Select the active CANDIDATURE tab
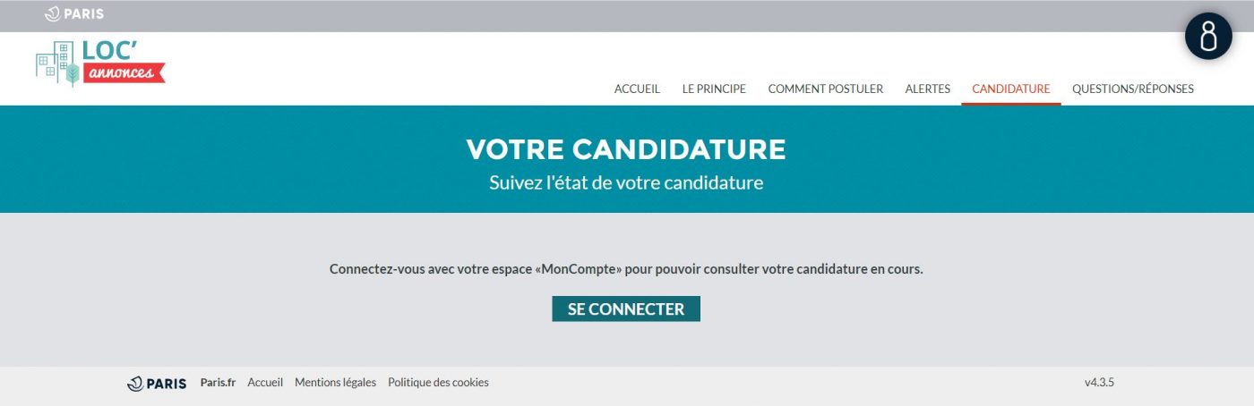Image resolution: width=1254 pixels, height=406 pixels. (x=1011, y=89)
